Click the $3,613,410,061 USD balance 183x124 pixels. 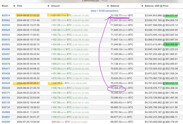coord(153,45)
